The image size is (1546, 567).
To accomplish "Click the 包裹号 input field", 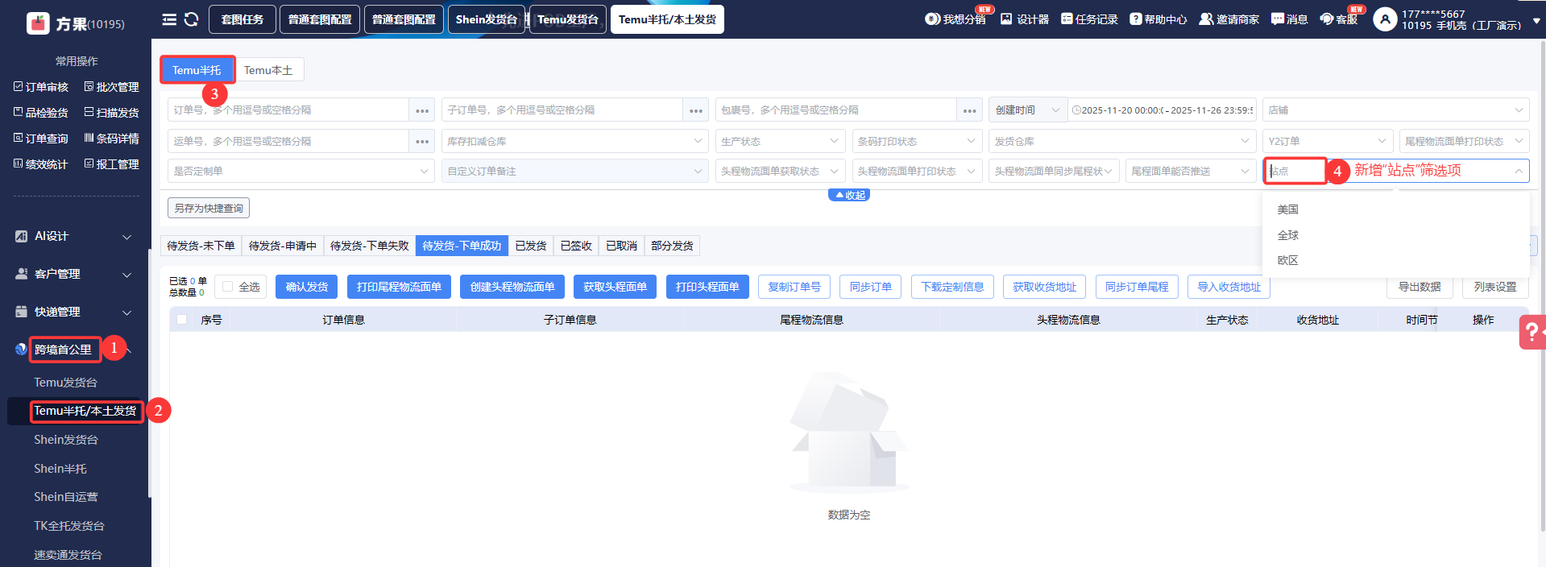I will [x=836, y=110].
